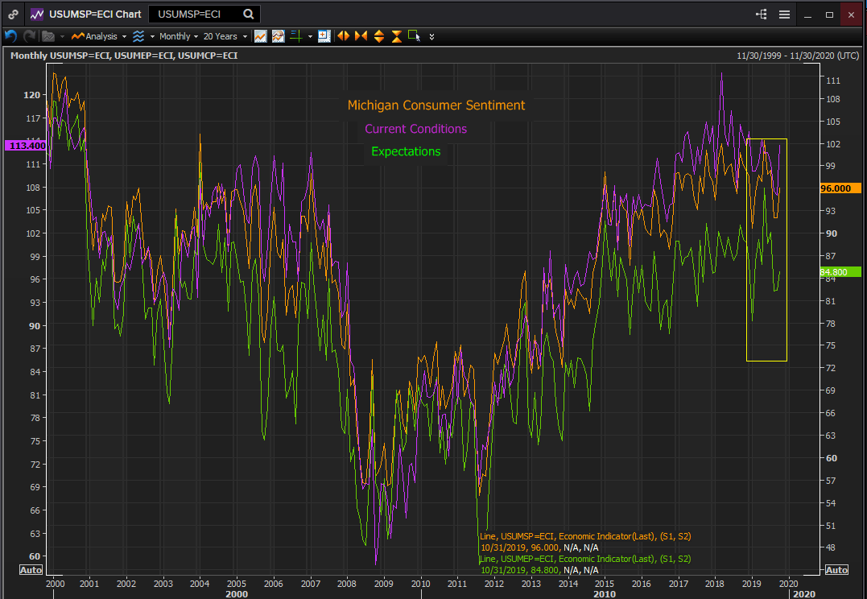This screenshot has height=599, width=867.
Task: Expand the Monthly interval dropdown
Action: [179, 36]
